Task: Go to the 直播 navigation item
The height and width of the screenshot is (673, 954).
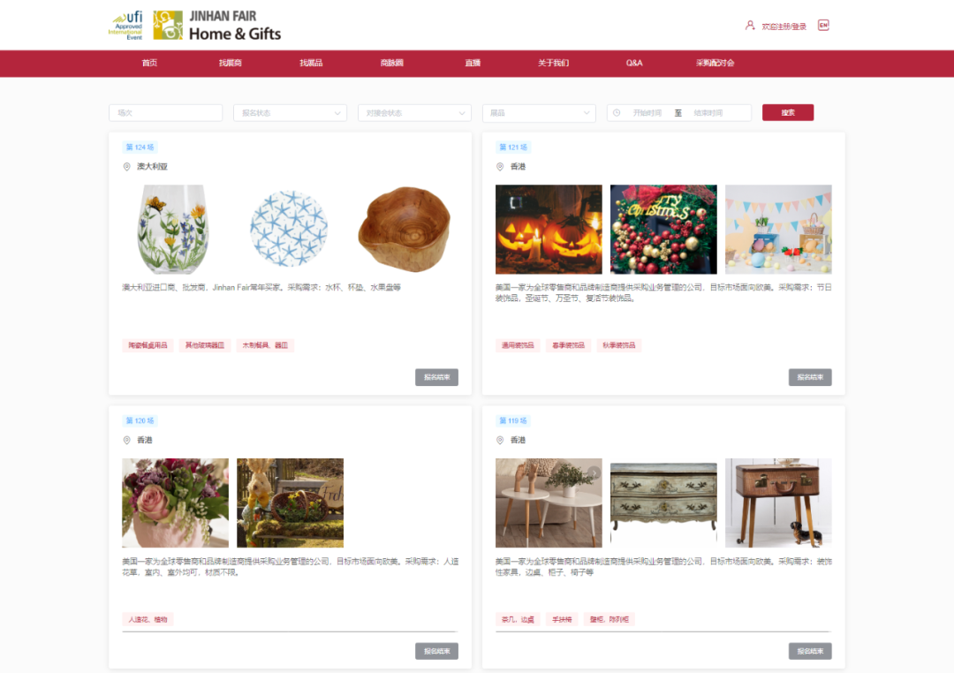Action: tap(473, 63)
